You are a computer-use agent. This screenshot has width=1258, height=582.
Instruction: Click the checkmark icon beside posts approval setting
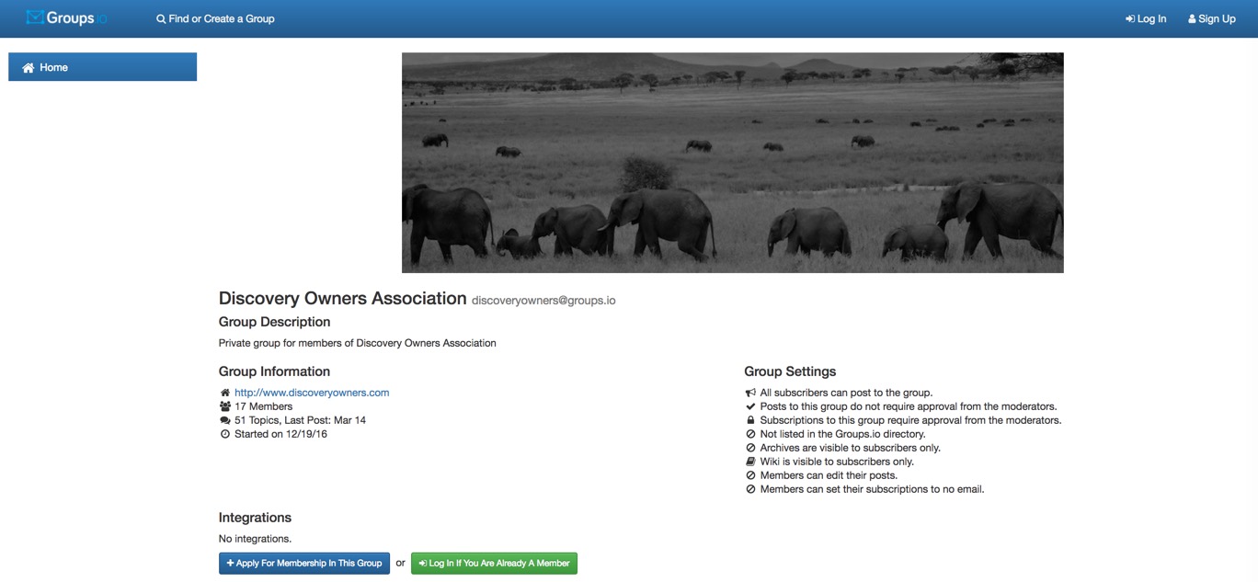pyautogui.click(x=750, y=406)
